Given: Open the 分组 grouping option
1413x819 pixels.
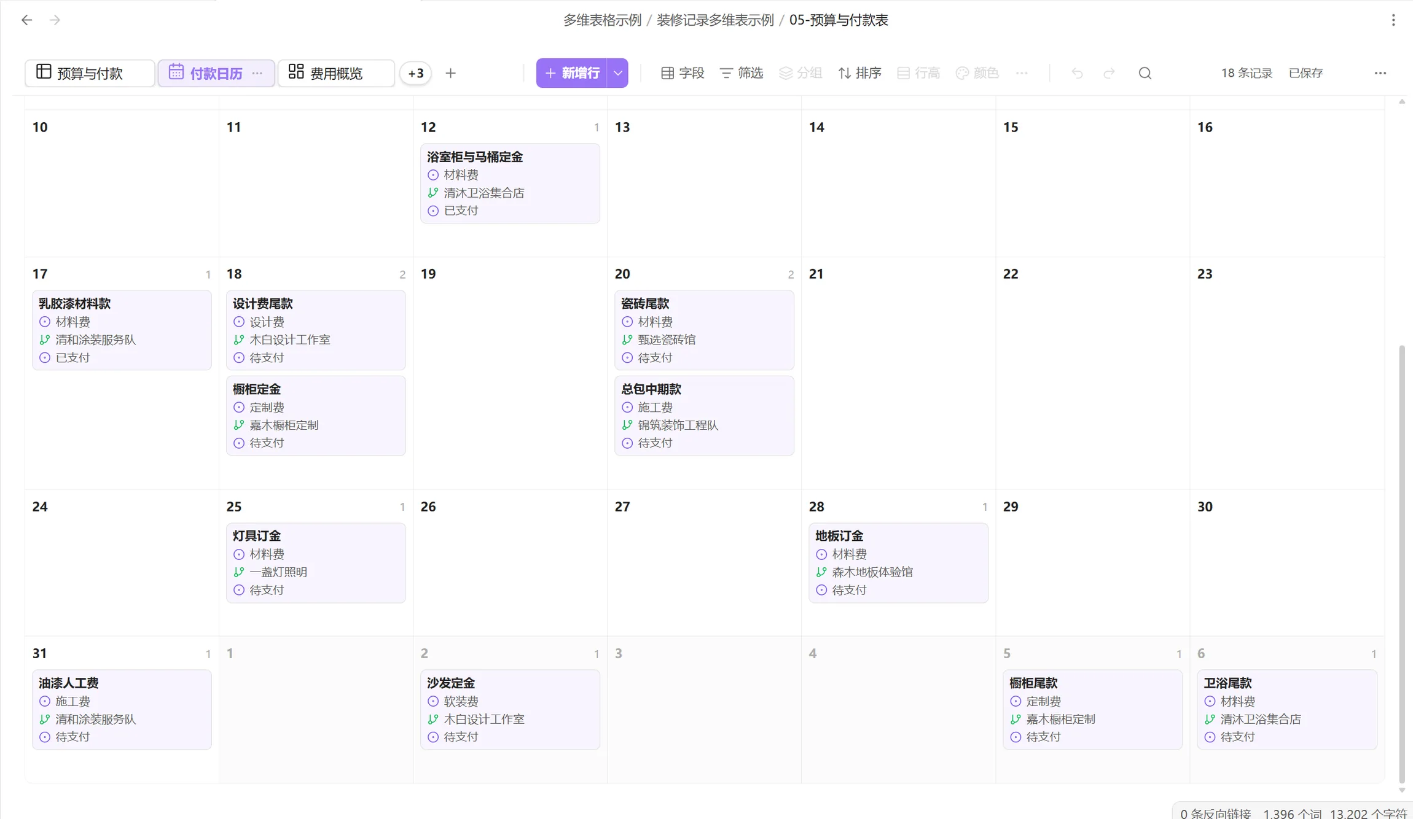Looking at the screenshot, I should [x=800, y=73].
